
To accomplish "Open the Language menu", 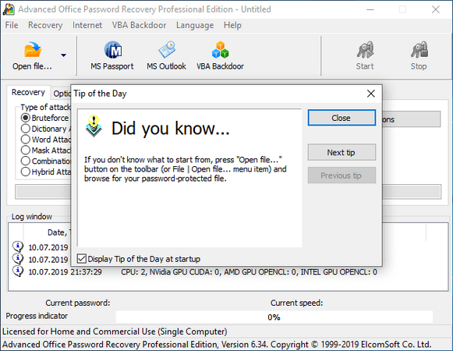I will point(195,25).
